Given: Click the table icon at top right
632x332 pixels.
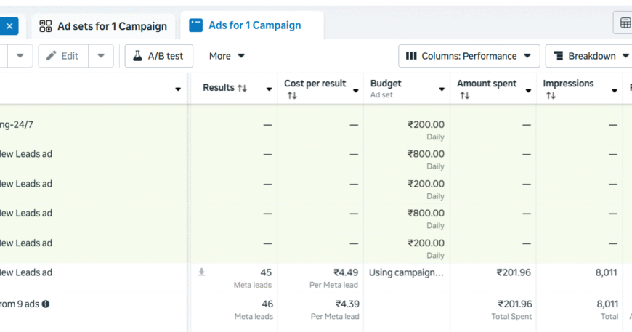Looking at the screenshot, I should pyautogui.click(x=625, y=23).
